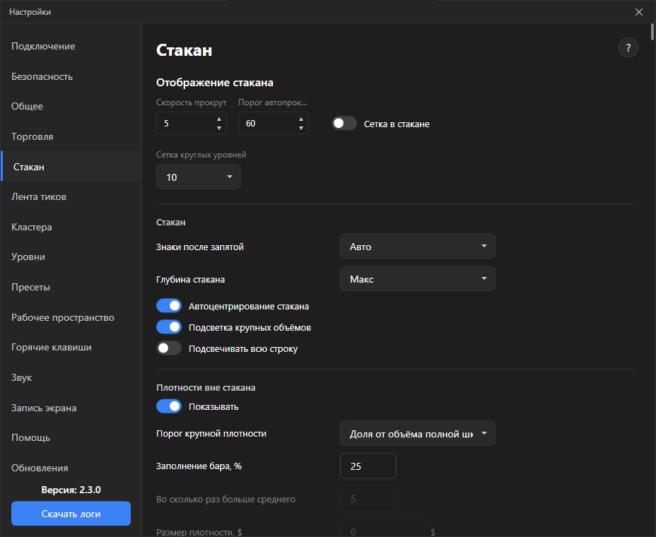
Task: Switch to Обновления section
Action: 71,468
